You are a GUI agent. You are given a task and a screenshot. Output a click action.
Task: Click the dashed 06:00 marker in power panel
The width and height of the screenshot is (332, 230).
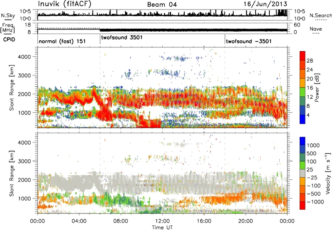tap(100, 87)
